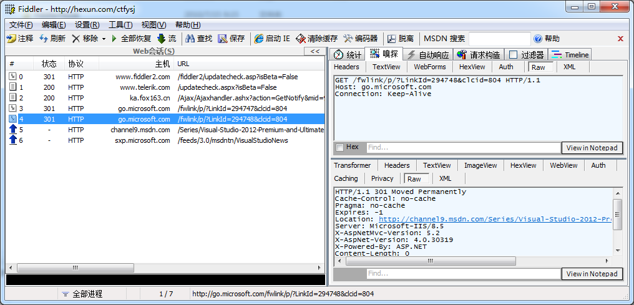Toggle the Hex checkbox
The image size is (634, 305).
(x=339, y=147)
